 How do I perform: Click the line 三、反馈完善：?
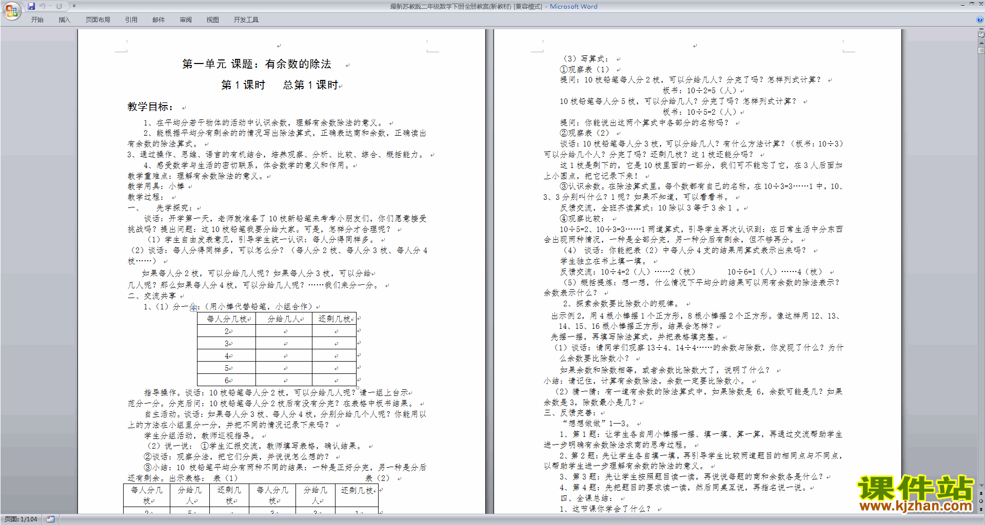pos(570,413)
